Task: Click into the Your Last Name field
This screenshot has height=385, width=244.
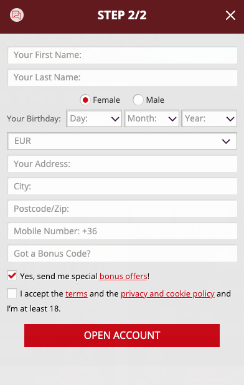Action: click(122, 78)
